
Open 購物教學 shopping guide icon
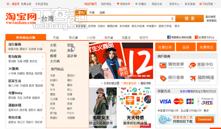(x=163, y=66)
